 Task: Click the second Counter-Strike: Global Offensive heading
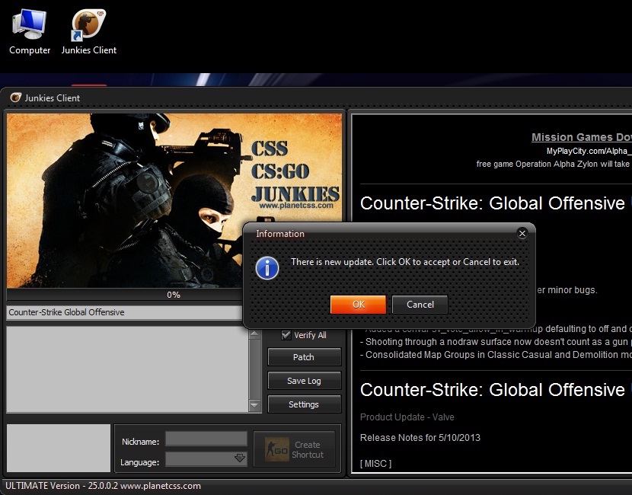(x=492, y=390)
